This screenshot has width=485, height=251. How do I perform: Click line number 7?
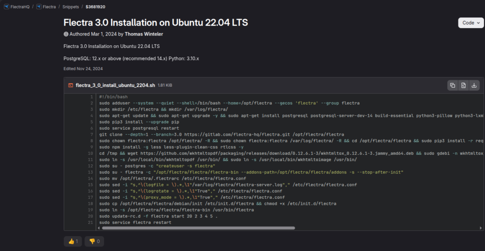(91, 135)
